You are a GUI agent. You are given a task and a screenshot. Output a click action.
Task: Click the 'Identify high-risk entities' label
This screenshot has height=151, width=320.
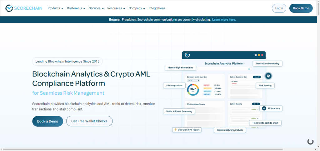180,68
